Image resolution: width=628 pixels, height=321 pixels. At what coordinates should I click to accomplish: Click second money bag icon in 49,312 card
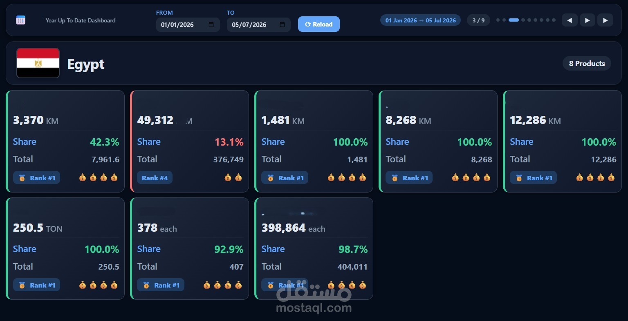coord(238,177)
